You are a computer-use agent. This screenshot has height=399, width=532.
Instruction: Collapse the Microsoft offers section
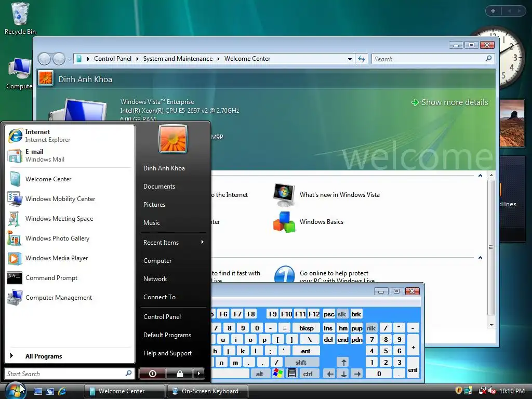pos(480,258)
